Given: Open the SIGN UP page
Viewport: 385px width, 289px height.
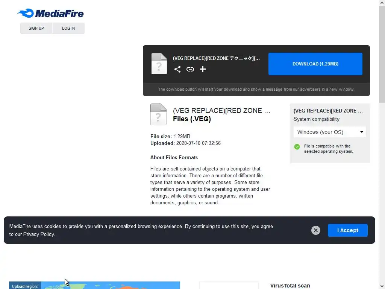Looking at the screenshot, I should (36, 28).
